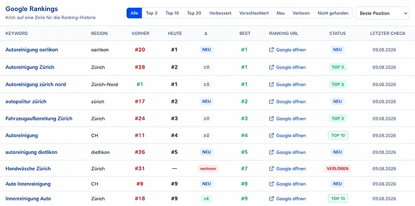The image size is (415, 206).
Task: Click external link icon for Autoreinigung zürich nord
Action: click(271, 85)
